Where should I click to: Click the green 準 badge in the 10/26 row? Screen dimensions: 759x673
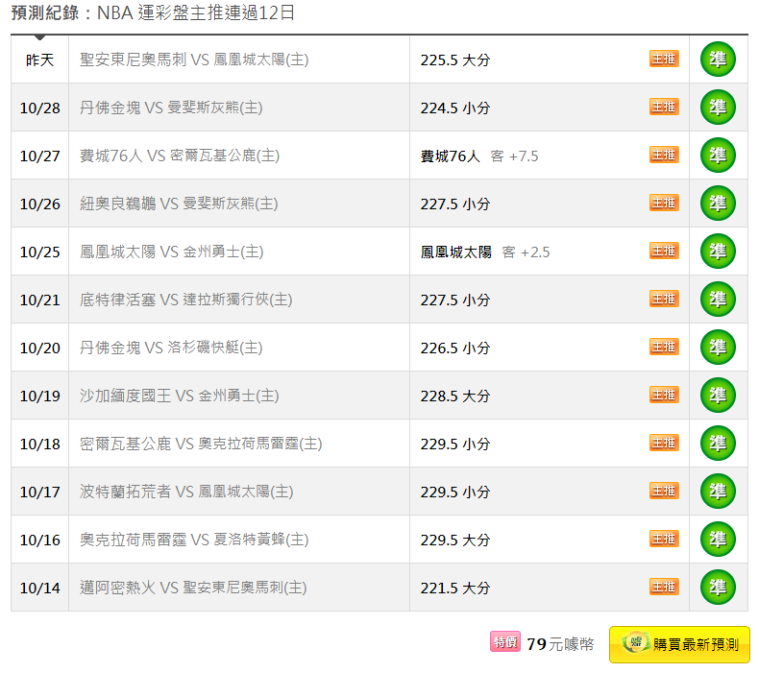(718, 203)
